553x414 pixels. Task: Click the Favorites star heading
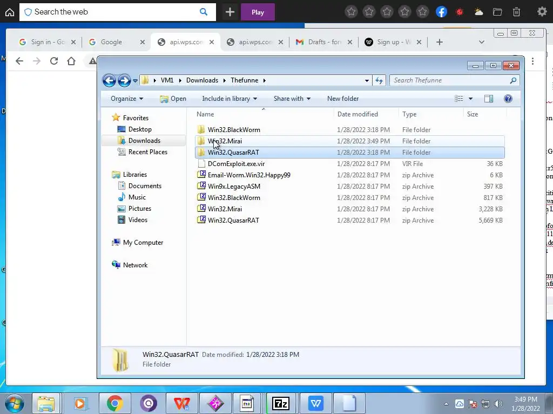click(x=136, y=118)
